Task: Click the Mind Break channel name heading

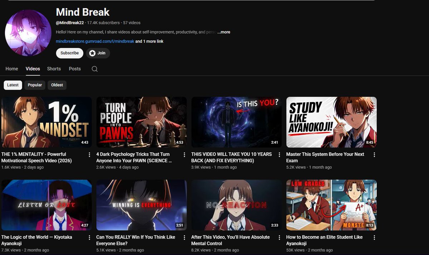Action: 83,12
